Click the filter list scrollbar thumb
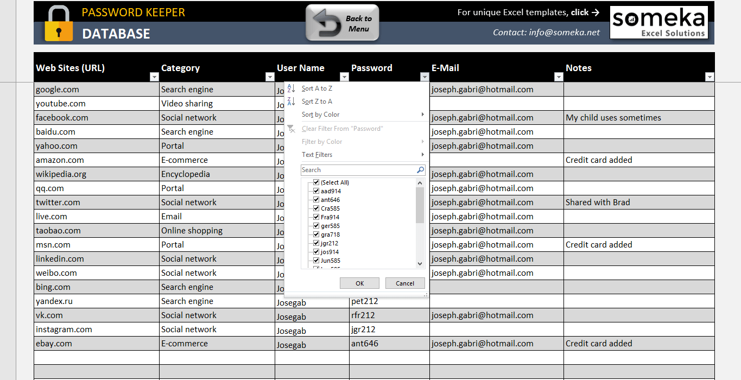 [x=420, y=205]
